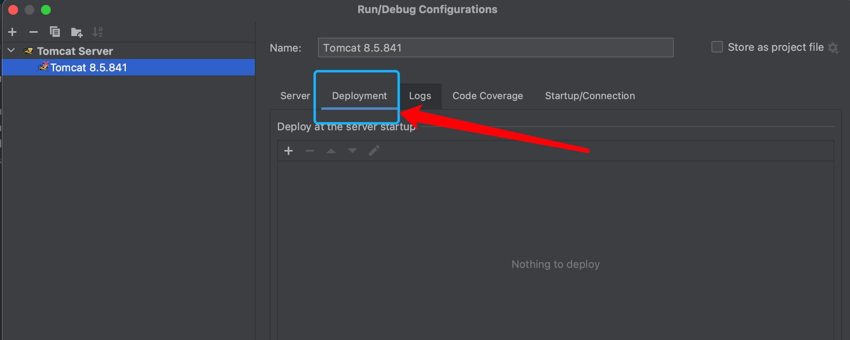Screen dimensions: 850x340
Task: Move the deployment item down
Action: 352,151
